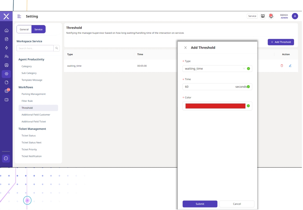Screen dimensions: 303x210
Task: Click the home icon in left sidebar
Action: click(6, 30)
